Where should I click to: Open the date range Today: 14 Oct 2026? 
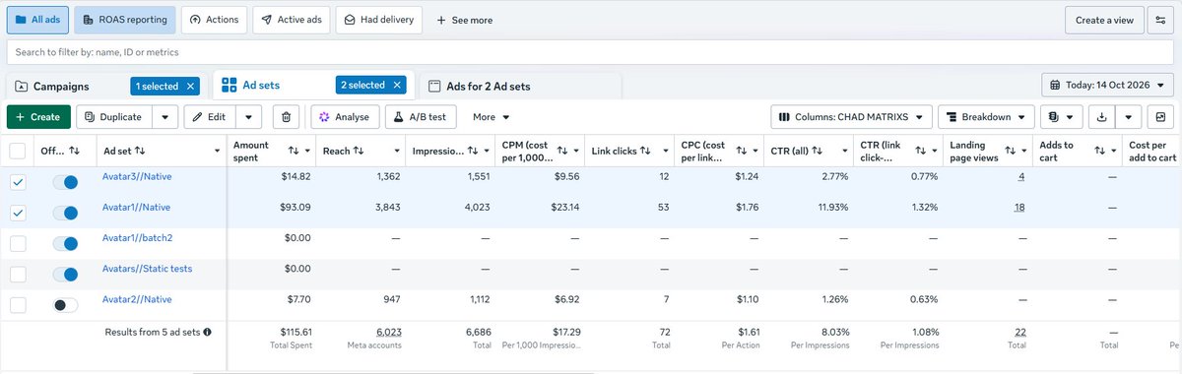point(1107,86)
